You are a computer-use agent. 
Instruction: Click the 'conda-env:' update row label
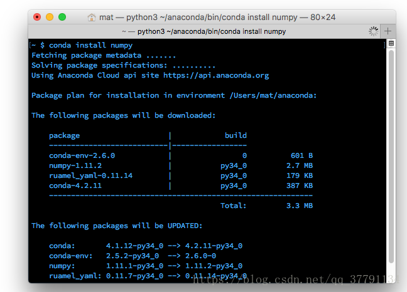(70, 256)
